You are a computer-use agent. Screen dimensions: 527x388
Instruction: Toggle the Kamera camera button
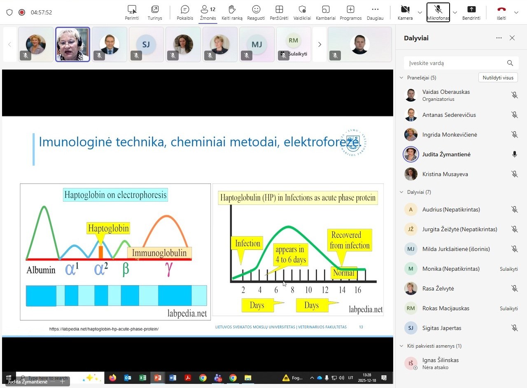(405, 9)
